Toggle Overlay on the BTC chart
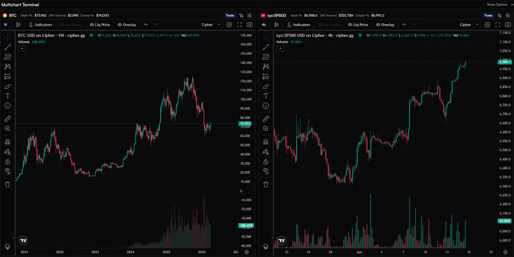Viewport: 514px width, 257px height. click(127, 24)
